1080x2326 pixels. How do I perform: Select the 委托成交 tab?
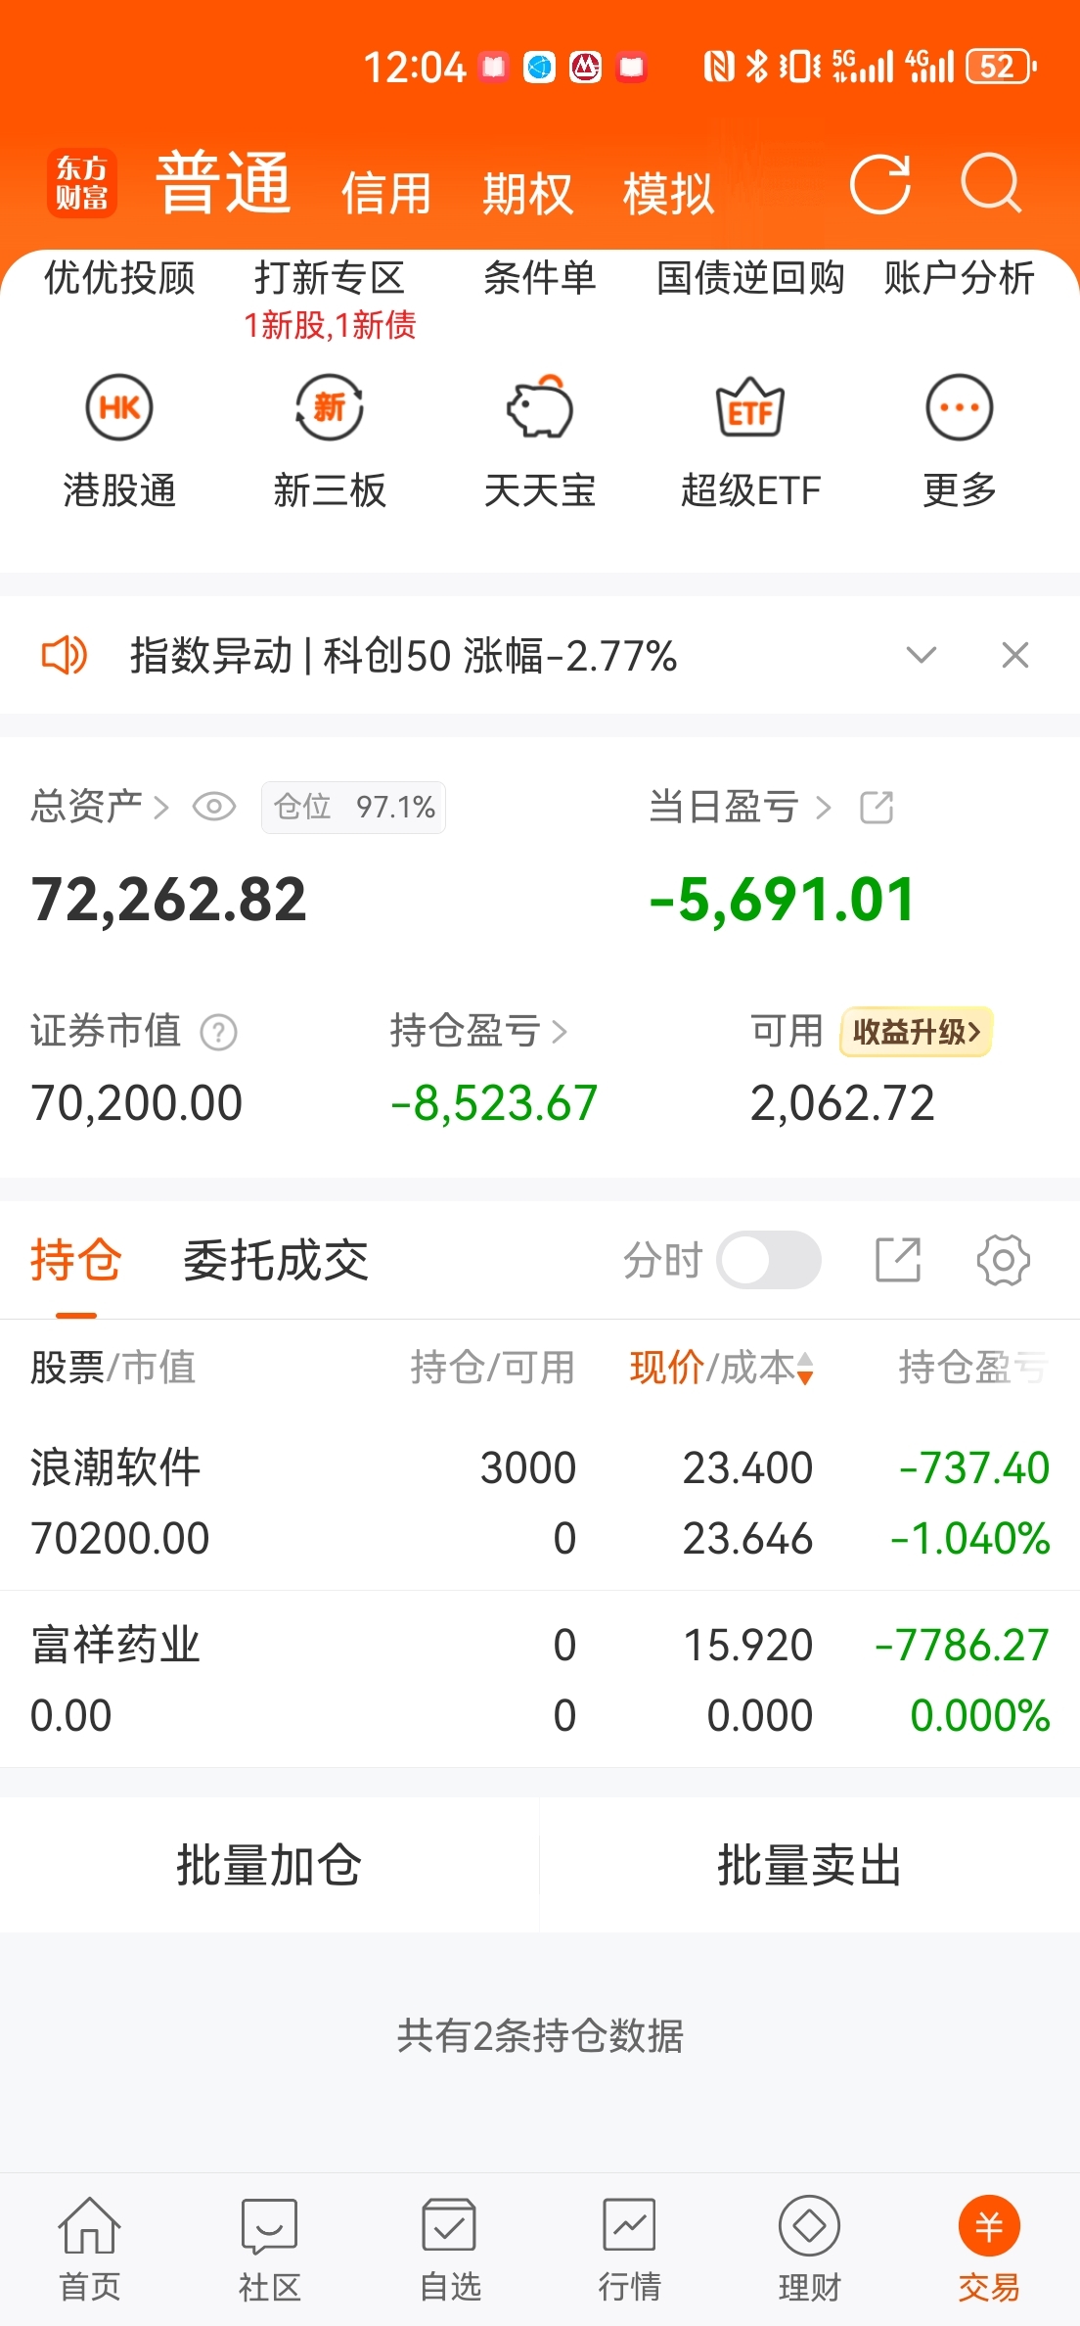[276, 1260]
